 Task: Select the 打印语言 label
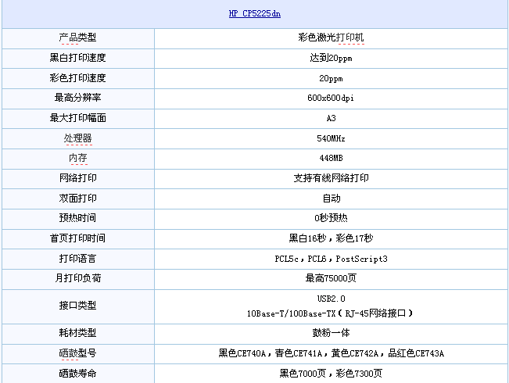point(77,259)
